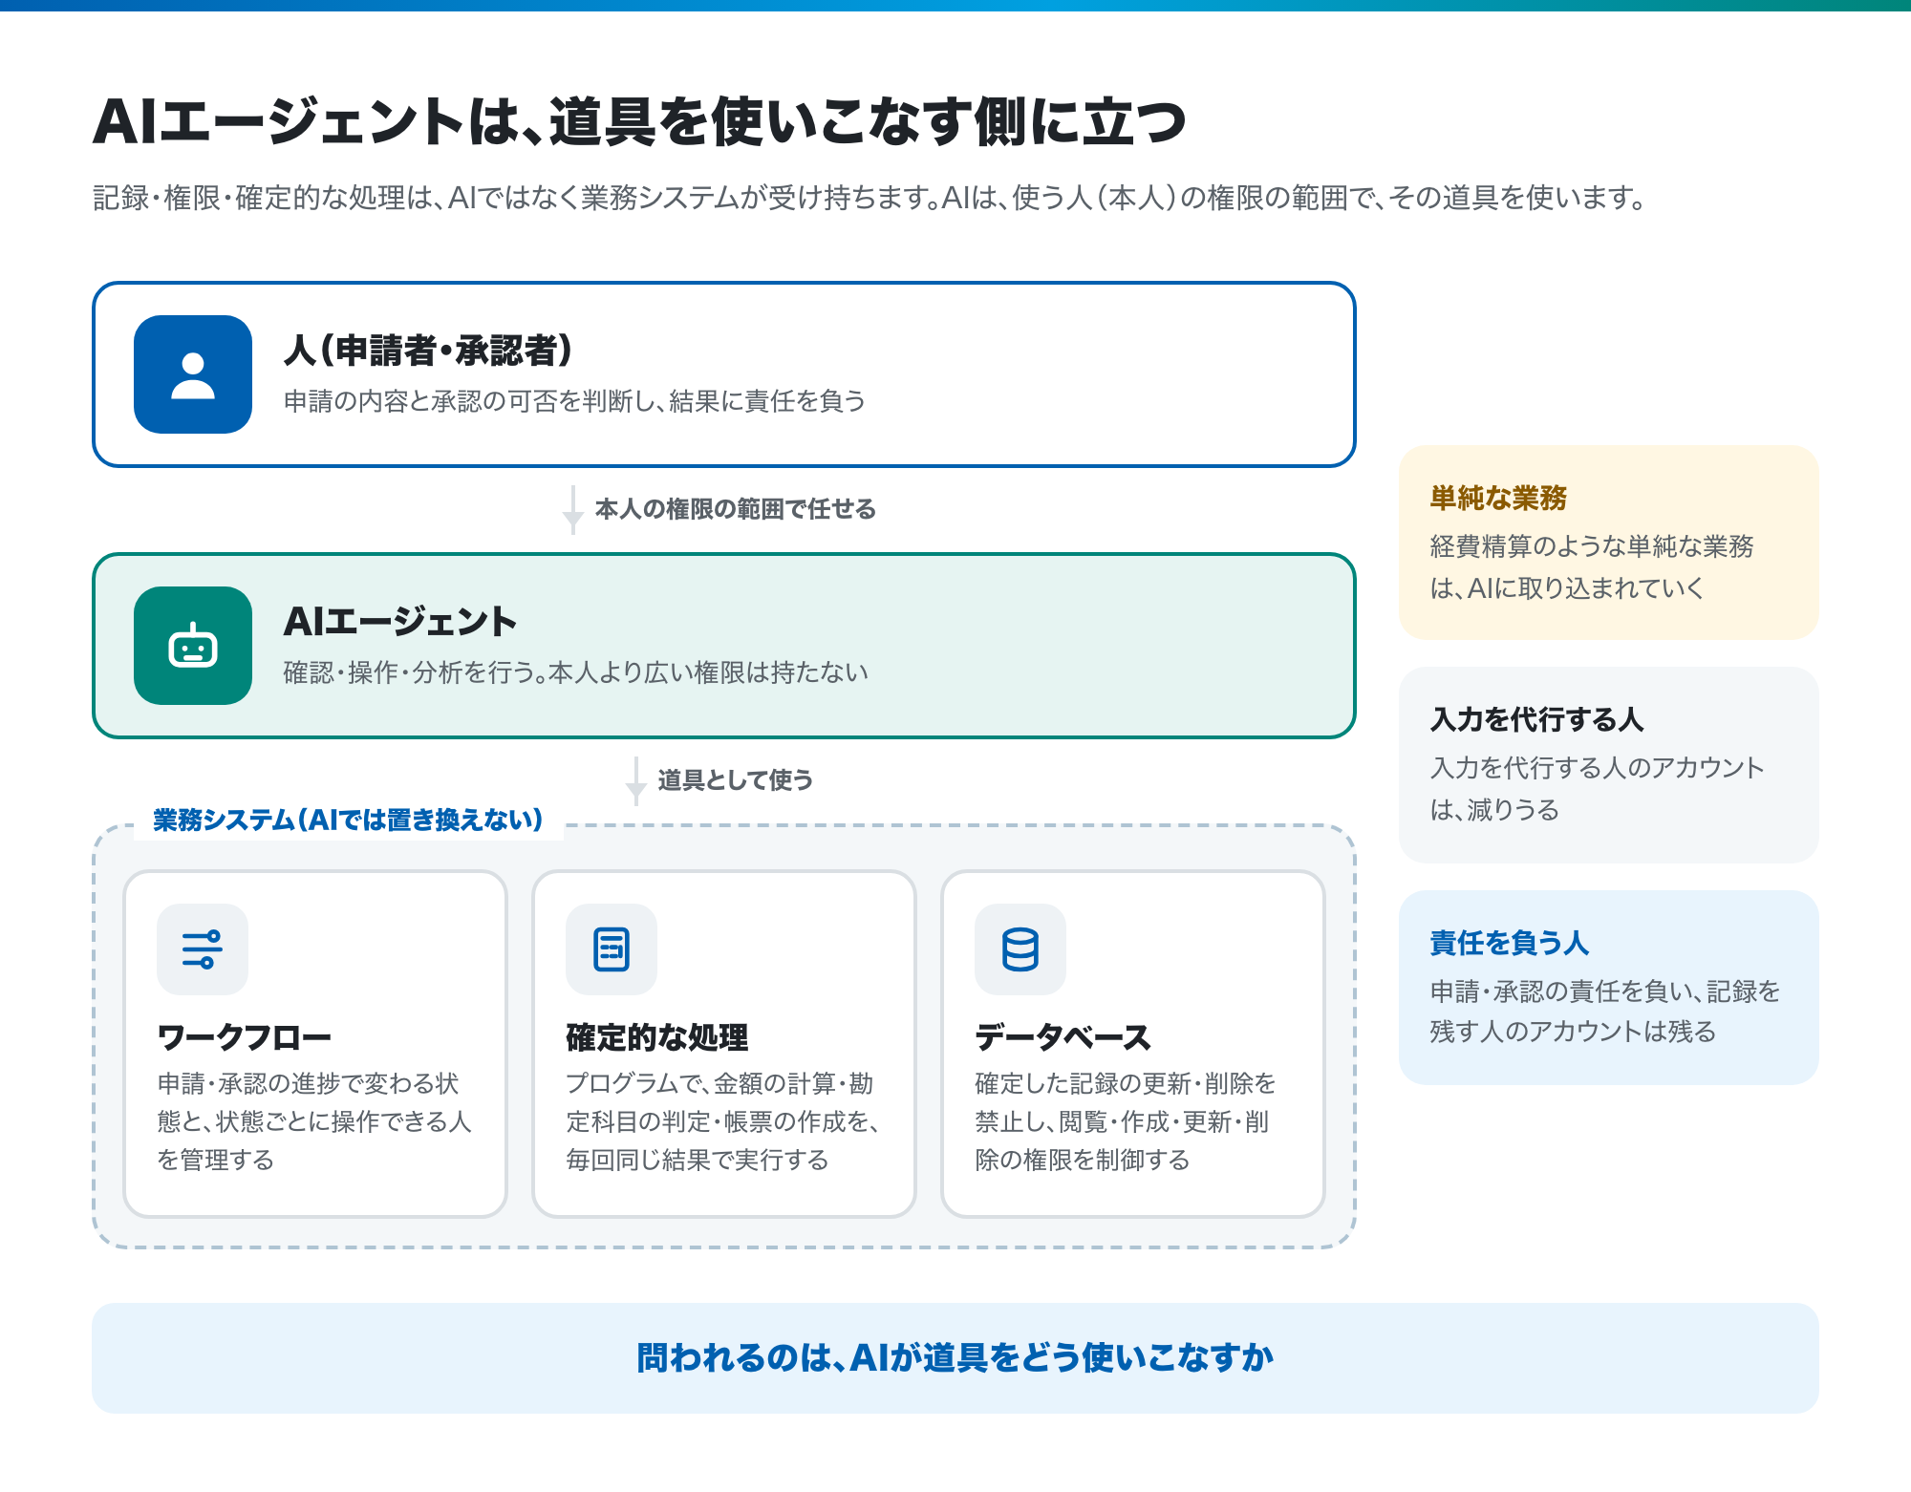Click the AIエージェント card heading
The width and height of the screenshot is (1911, 1492).
(400, 622)
